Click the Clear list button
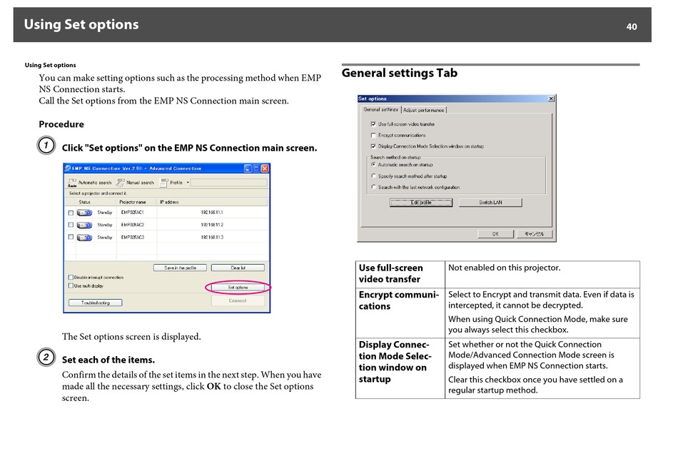The width and height of the screenshot is (678, 476). (238, 268)
